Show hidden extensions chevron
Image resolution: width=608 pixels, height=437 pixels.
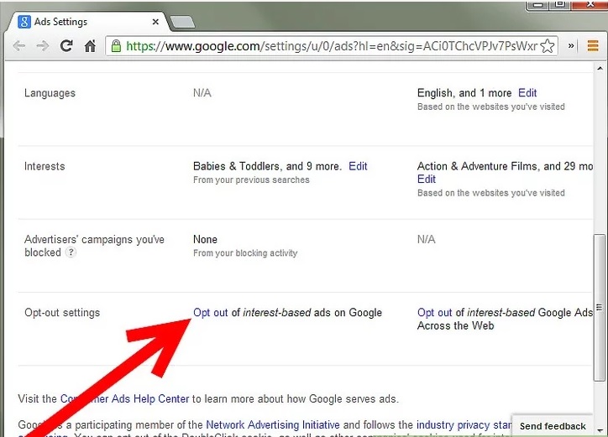(x=571, y=46)
